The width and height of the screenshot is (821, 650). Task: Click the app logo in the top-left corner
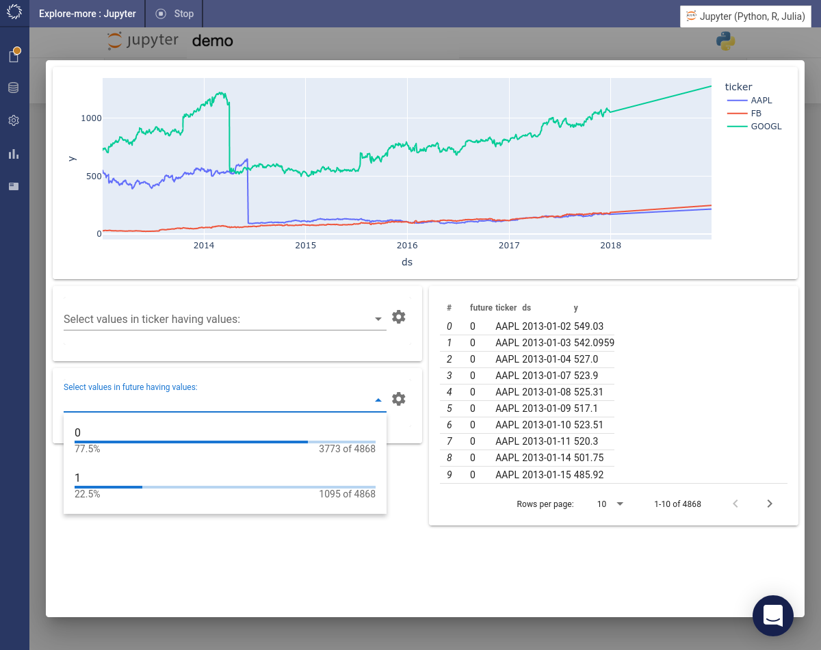tap(14, 13)
